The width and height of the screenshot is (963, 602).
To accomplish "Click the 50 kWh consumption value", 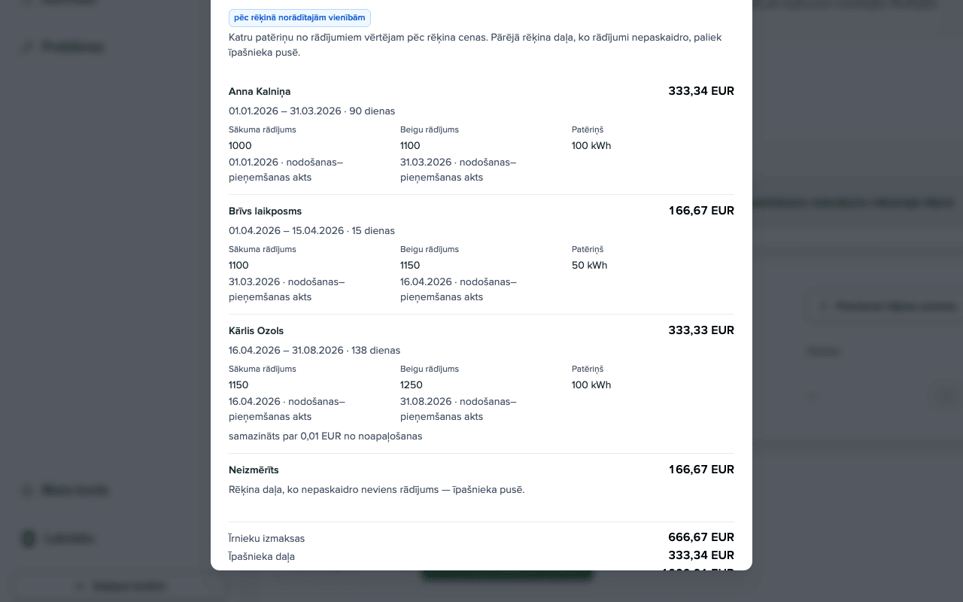I will (589, 266).
